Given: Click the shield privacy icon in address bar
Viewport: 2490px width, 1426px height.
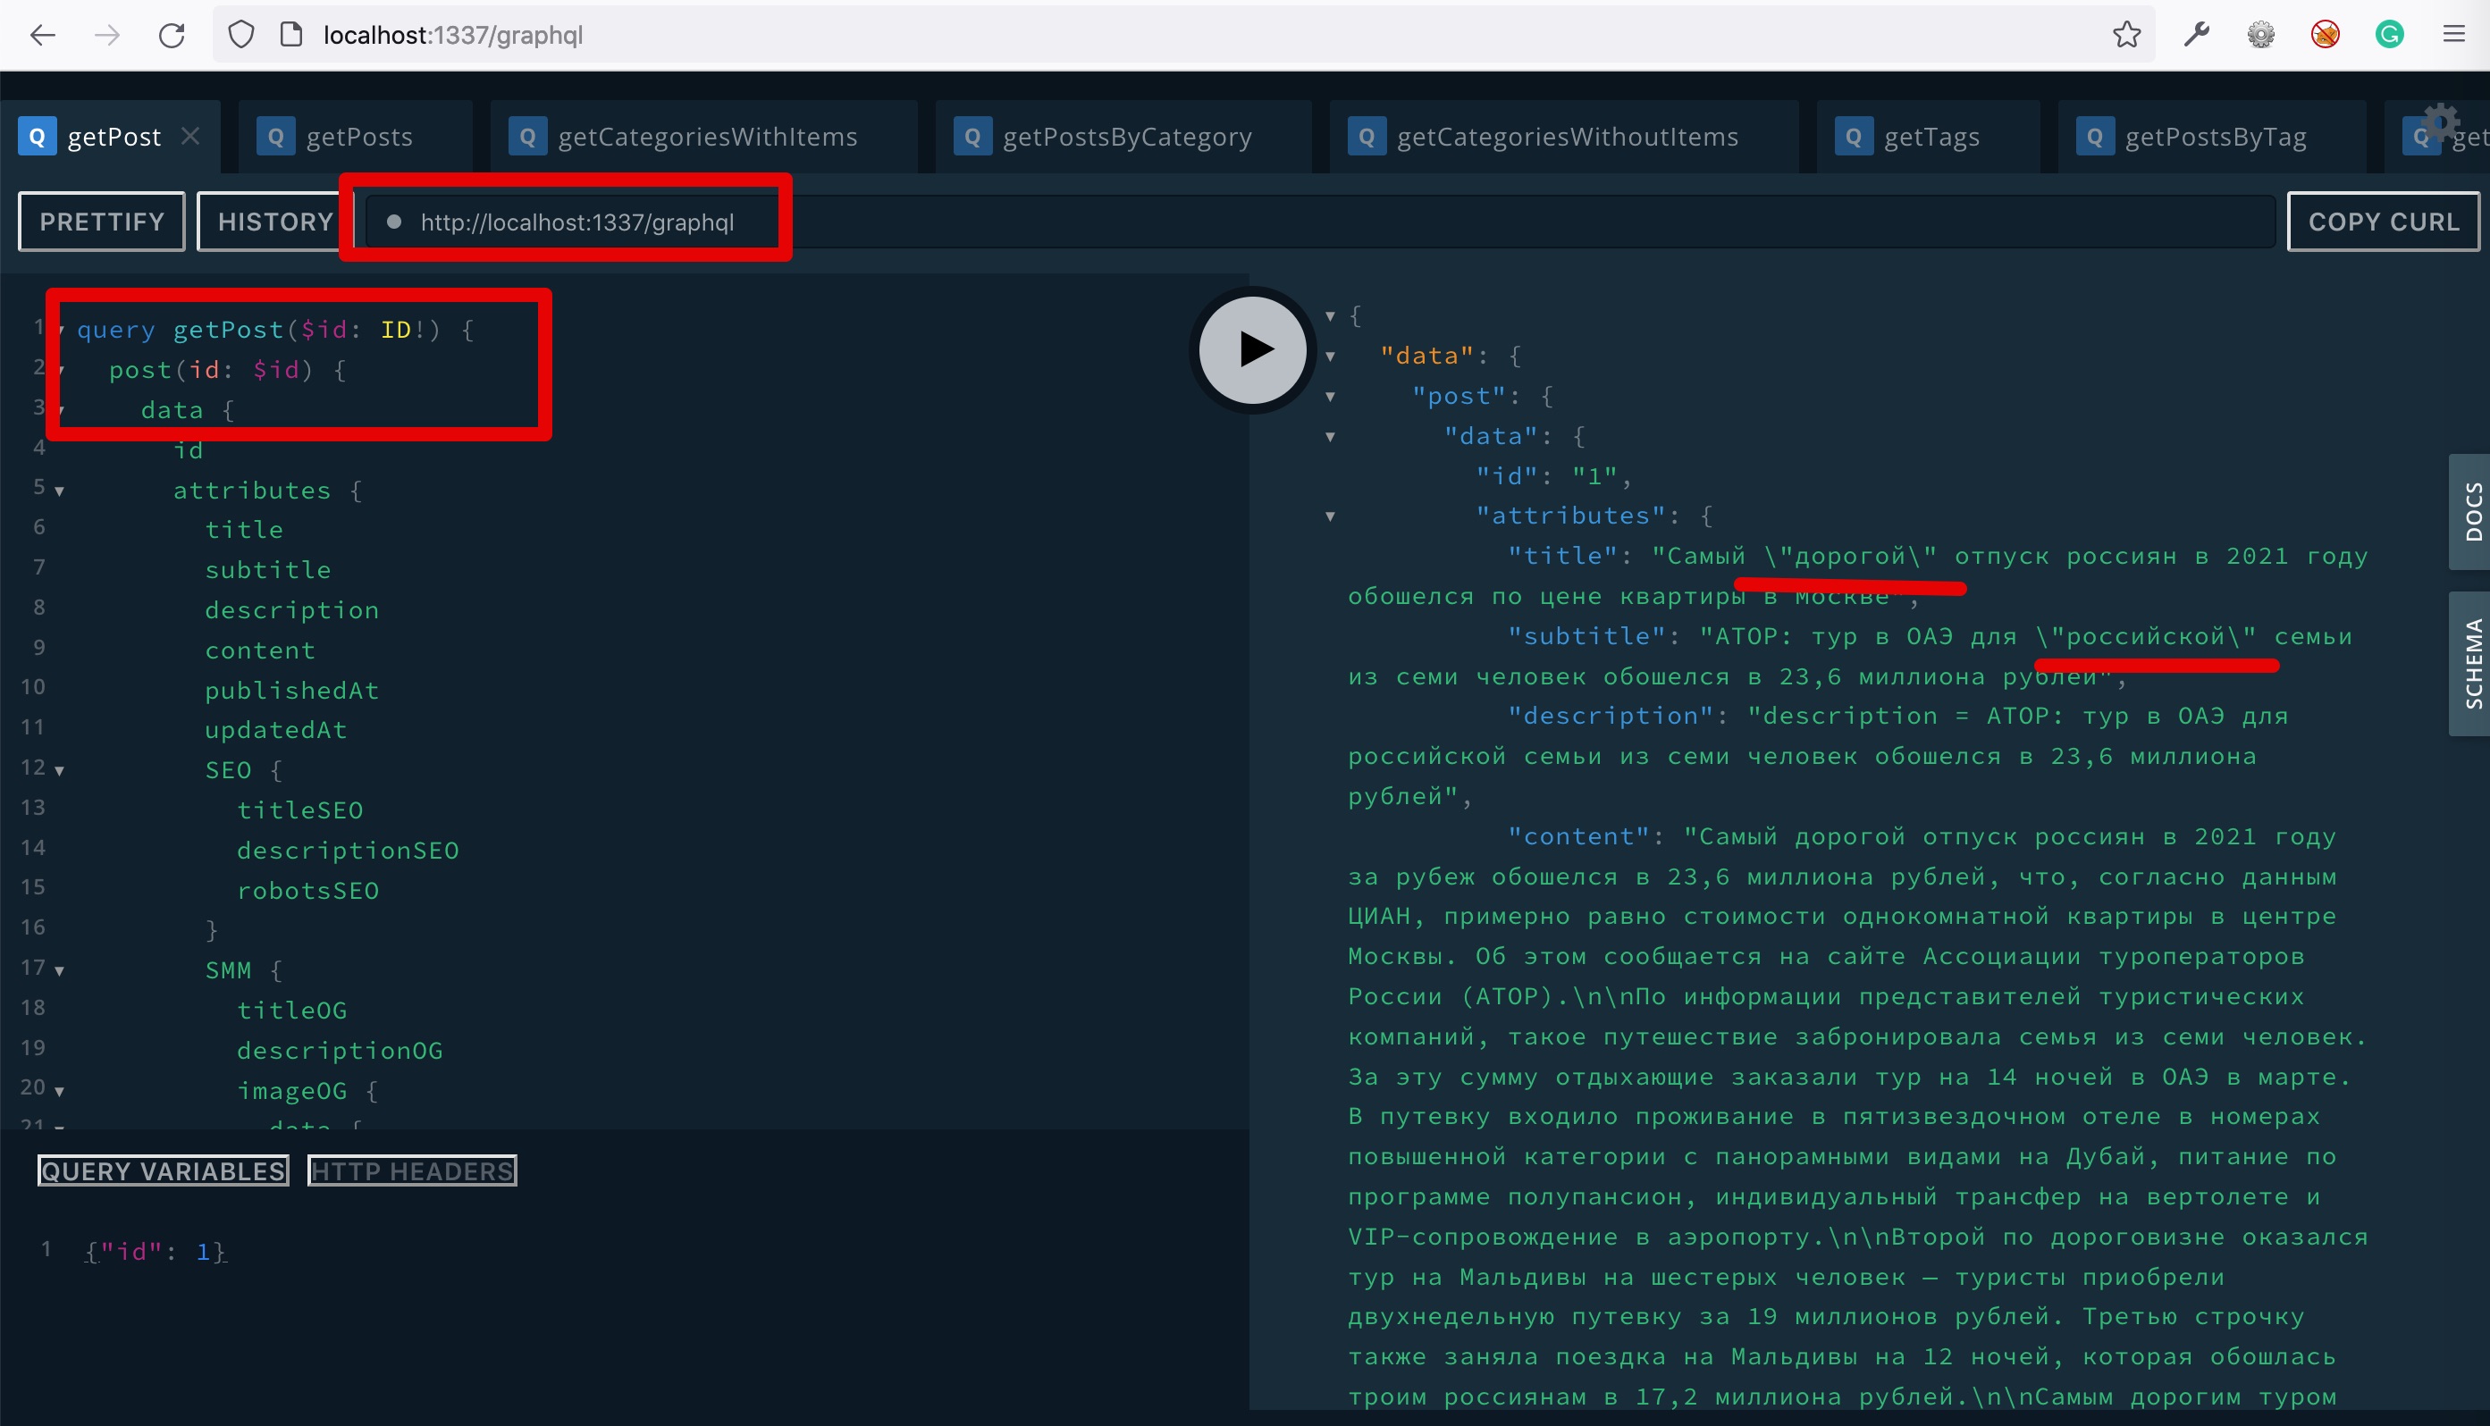Looking at the screenshot, I should tap(241, 32).
